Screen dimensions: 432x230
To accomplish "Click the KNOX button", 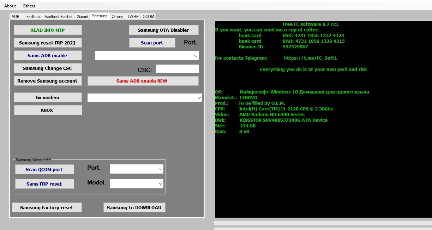I will [x=48, y=110].
